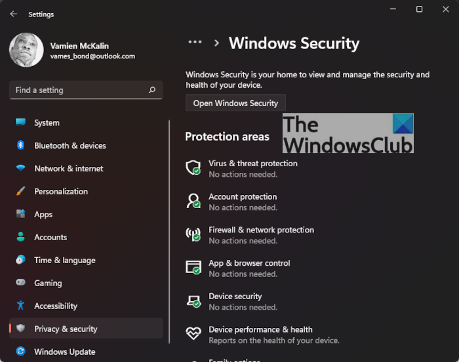Open Personalization settings
459x362 pixels.
click(60, 191)
